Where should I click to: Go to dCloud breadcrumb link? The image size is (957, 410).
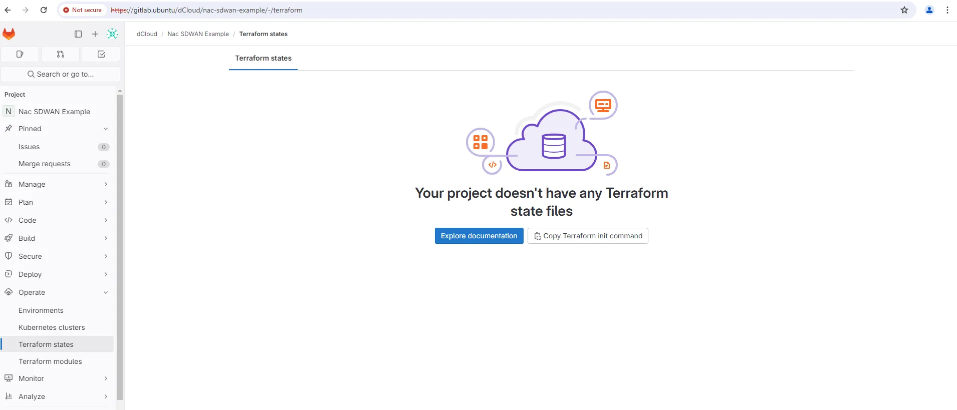(x=147, y=34)
